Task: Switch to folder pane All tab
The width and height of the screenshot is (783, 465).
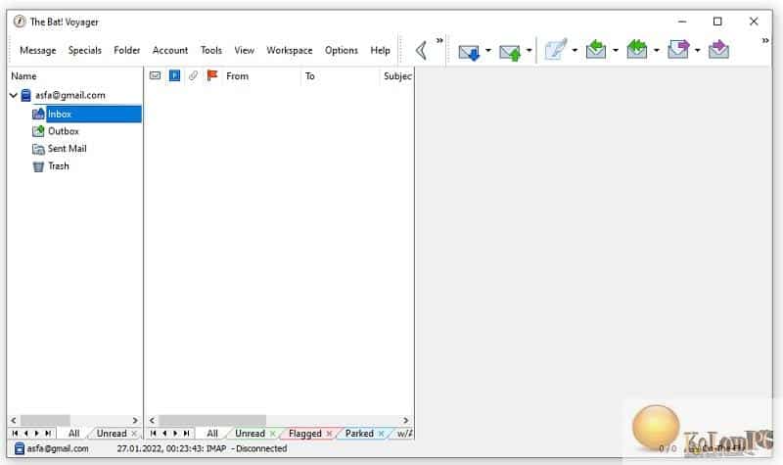Action: pos(74,434)
